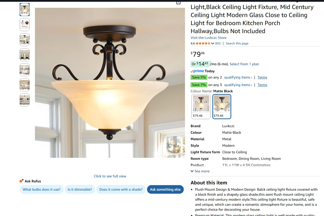This screenshot has width=324, height=216.
Task: Open the star rating dropdown chevron
Action: [213, 43]
